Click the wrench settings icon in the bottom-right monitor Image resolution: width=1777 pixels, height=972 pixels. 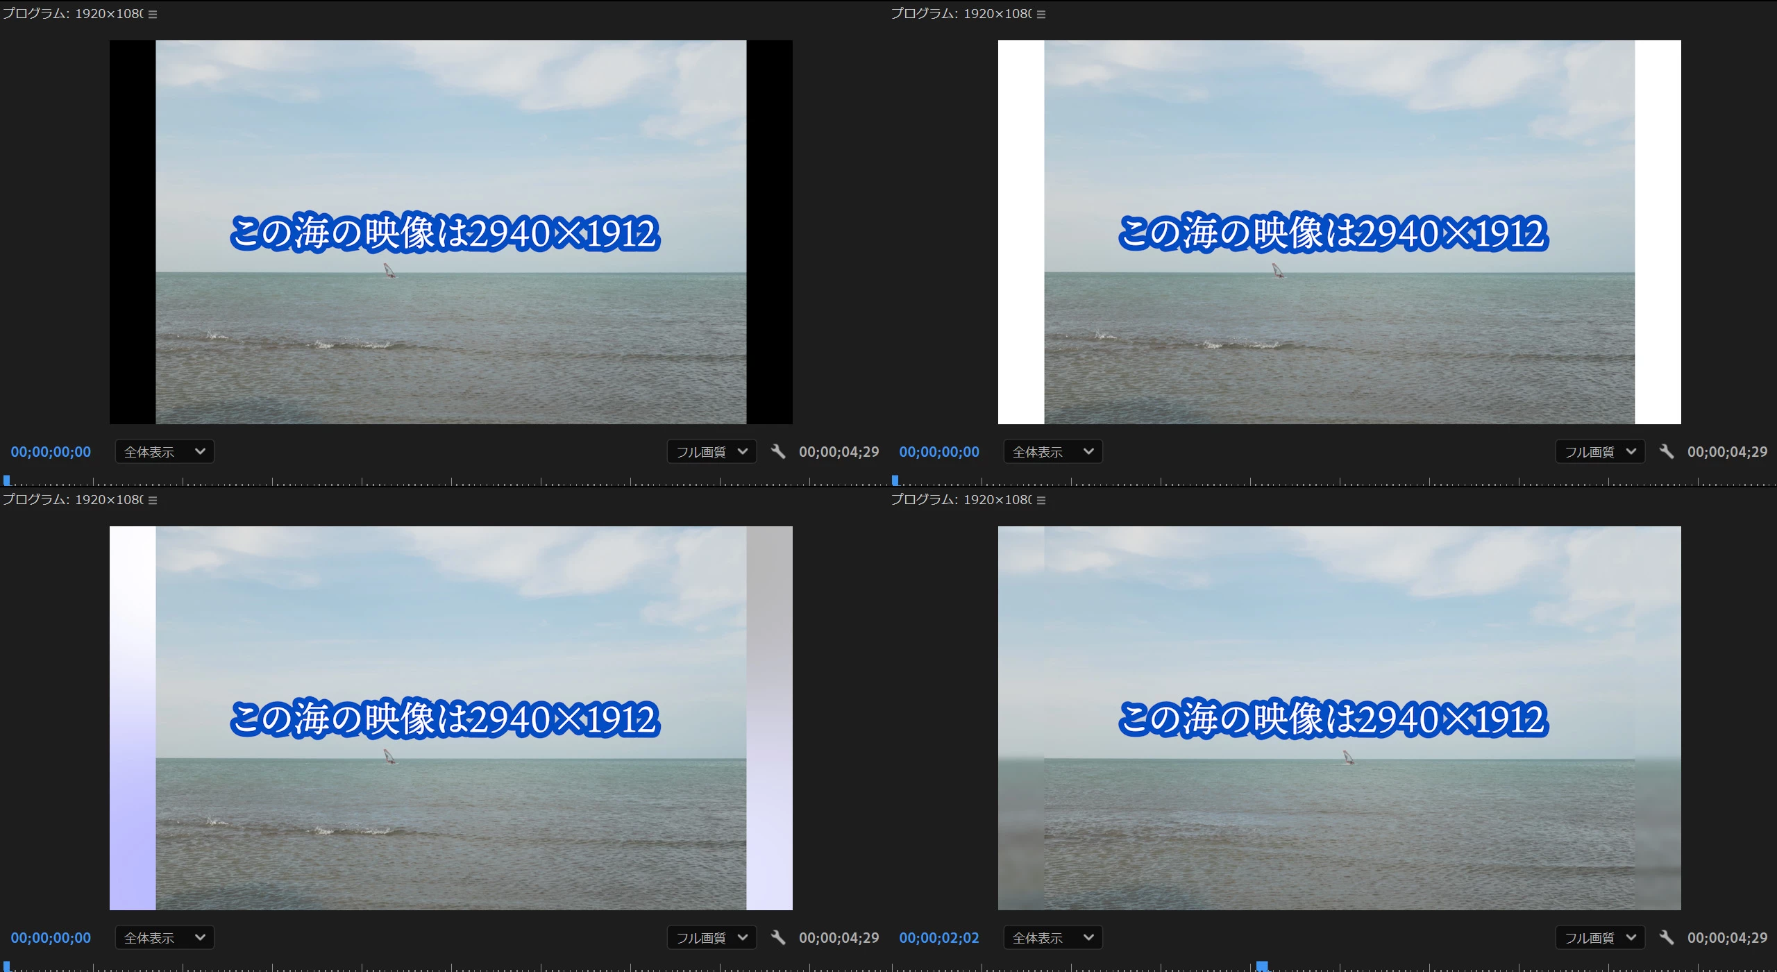pos(1667,938)
